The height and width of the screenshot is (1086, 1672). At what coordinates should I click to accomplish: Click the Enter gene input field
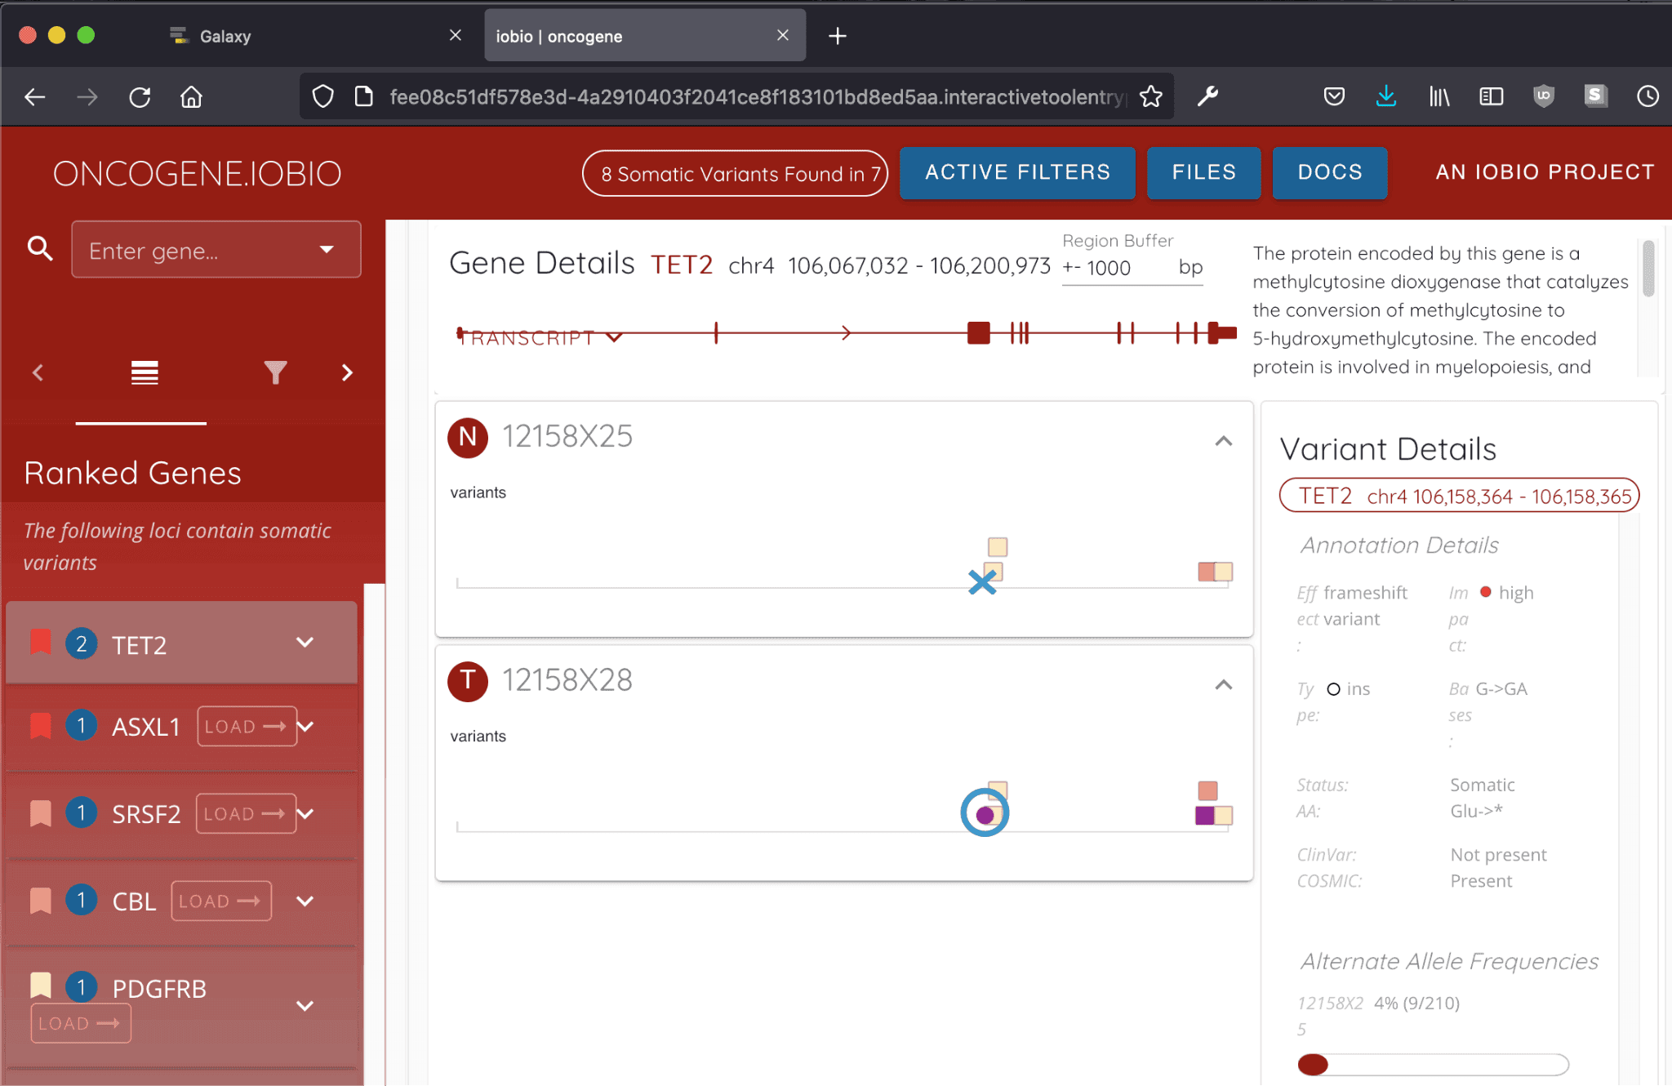216,250
